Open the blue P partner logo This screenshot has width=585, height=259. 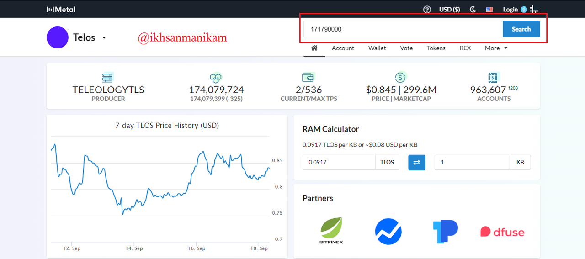(x=445, y=231)
